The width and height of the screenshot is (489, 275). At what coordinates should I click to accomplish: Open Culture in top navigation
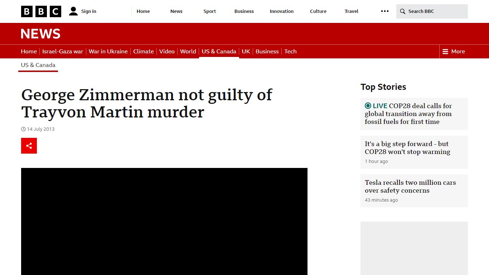[x=318, y=11]
